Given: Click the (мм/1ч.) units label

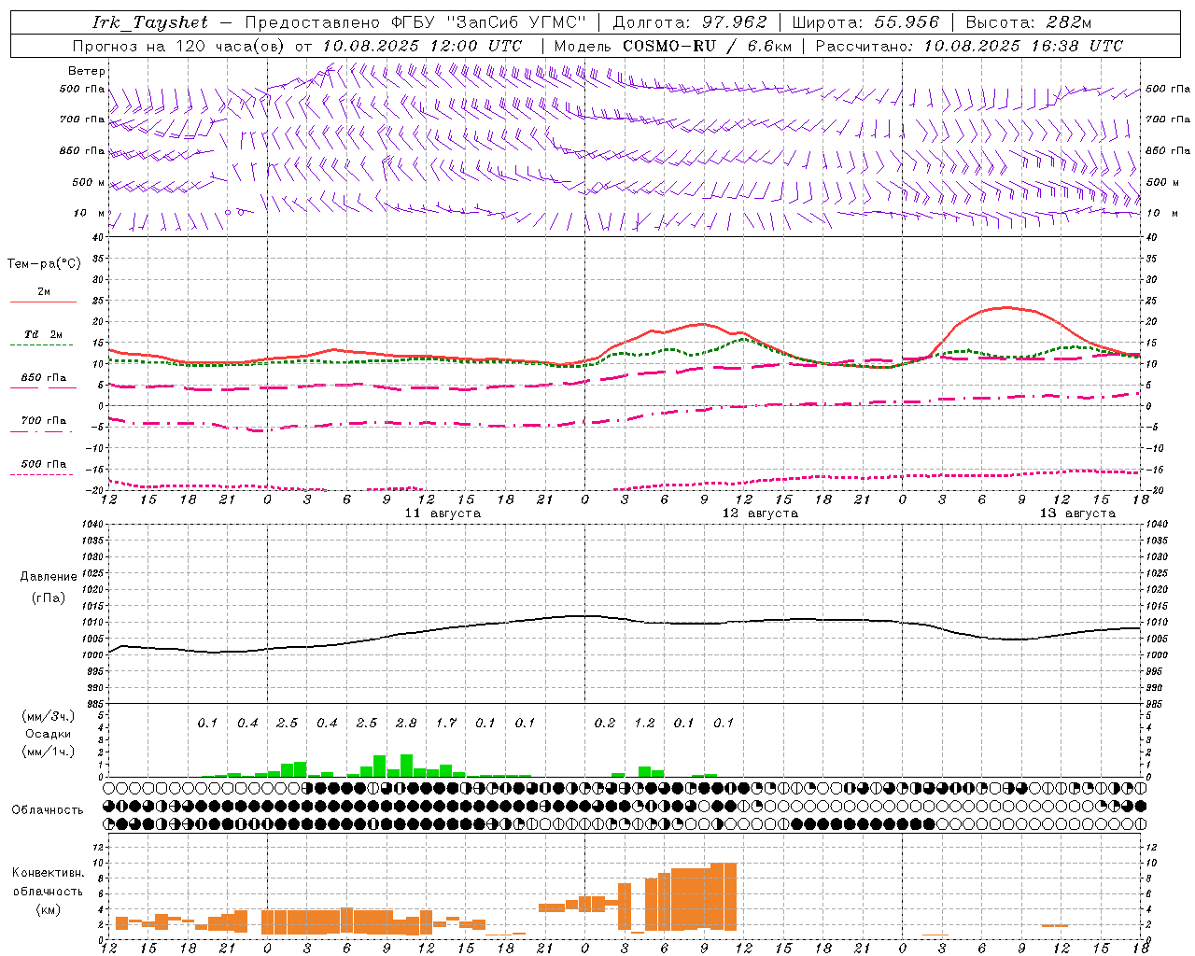Looking at the screenshot, I should [49, 752].
